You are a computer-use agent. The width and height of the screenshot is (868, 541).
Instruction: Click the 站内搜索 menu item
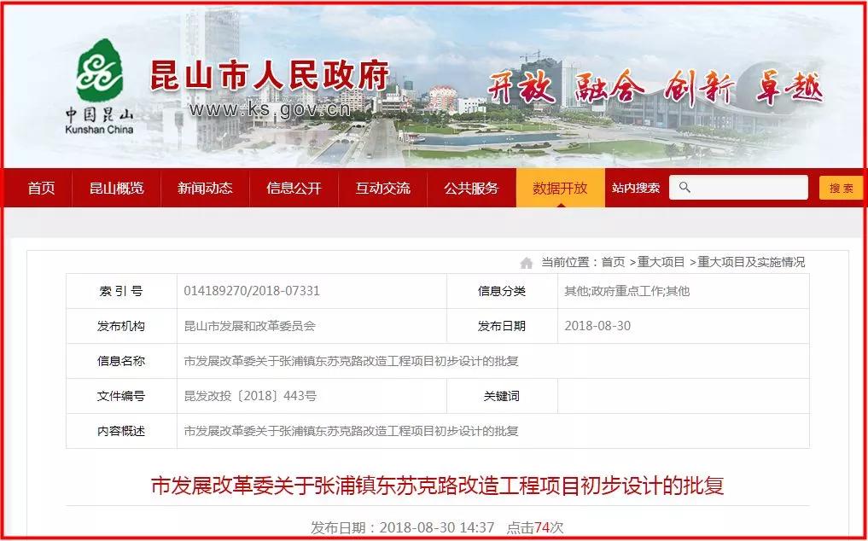637,188
